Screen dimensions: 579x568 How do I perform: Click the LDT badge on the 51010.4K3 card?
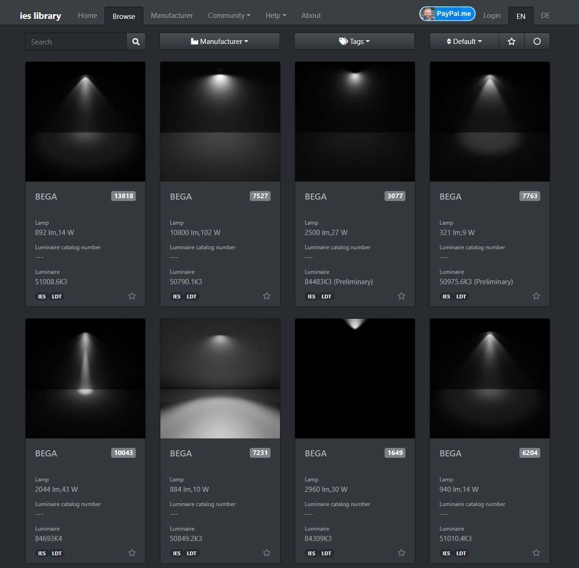pyautogui.click(x=461, y=553)
